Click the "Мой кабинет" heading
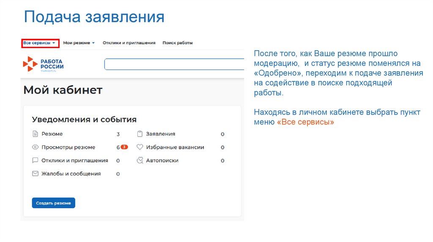 point(63,90)
